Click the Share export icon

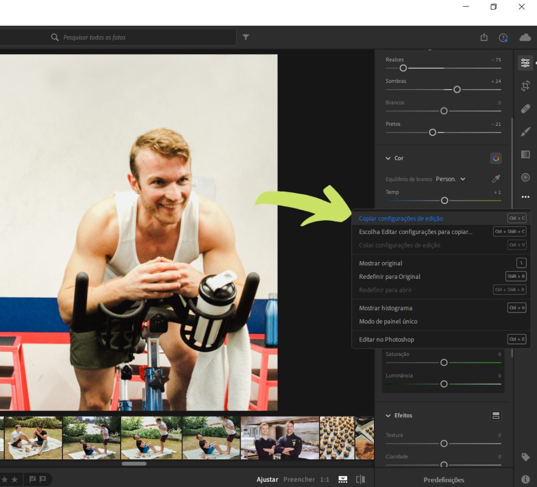click(484, 37)
